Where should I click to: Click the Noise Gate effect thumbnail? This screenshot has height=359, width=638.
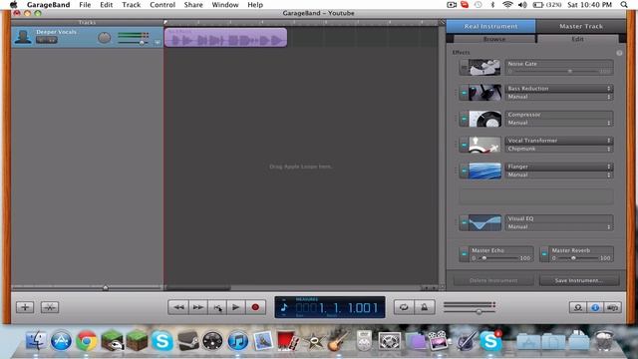[484, 67]
